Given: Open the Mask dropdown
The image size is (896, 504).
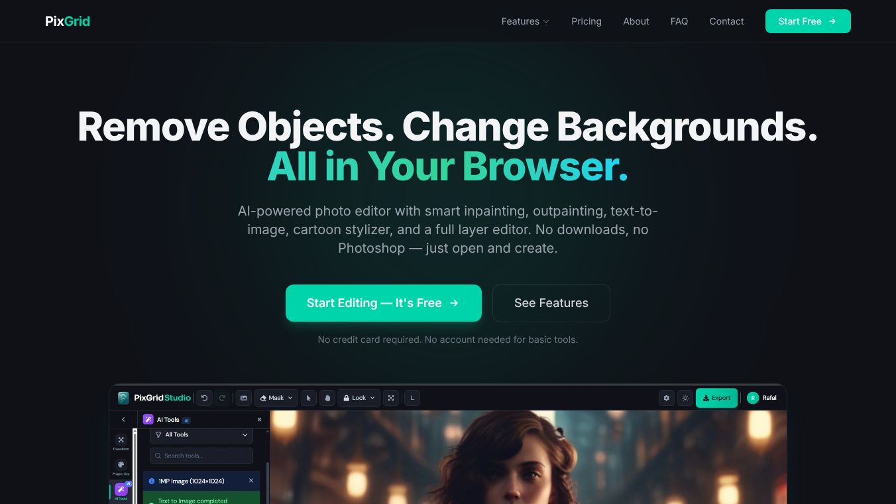Looking at the screenshot, I should tap(276, 398).
